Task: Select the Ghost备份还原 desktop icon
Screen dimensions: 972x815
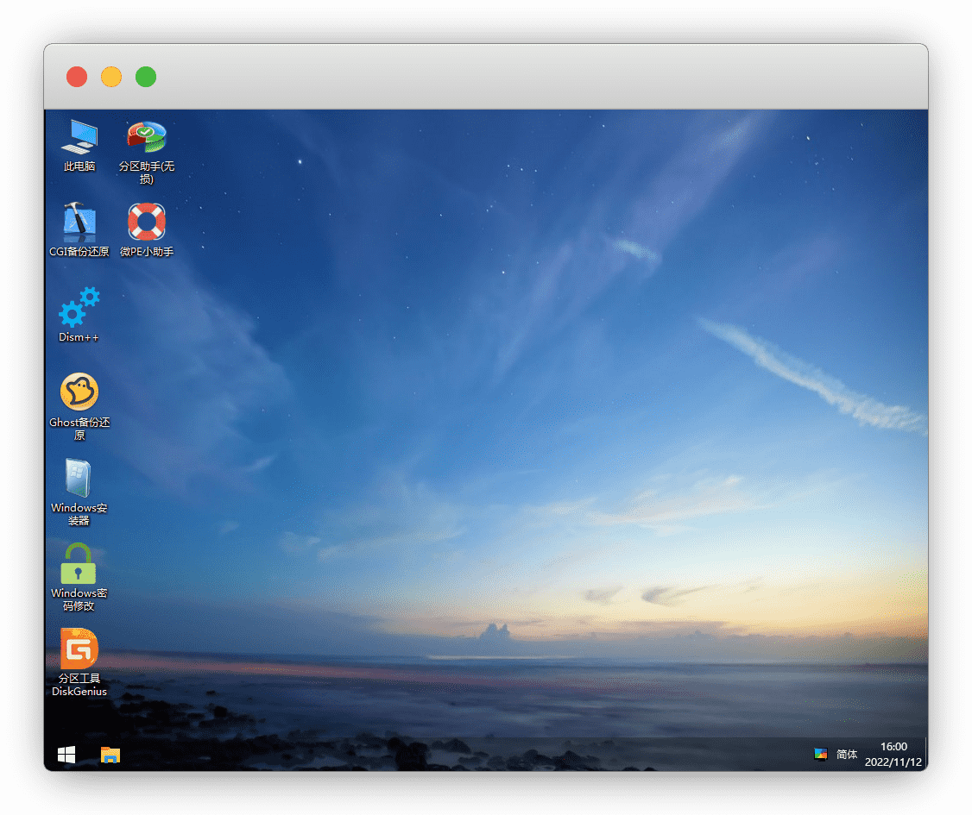Action: 79,392
